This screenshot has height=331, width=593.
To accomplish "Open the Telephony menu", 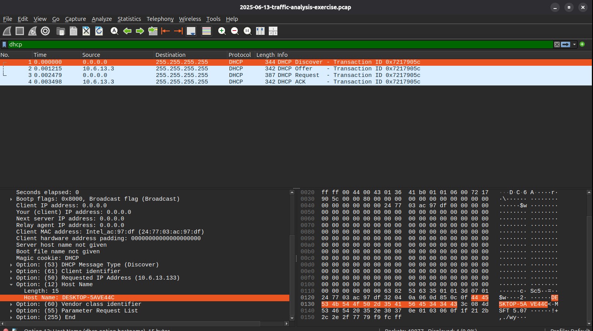I will click(160, 19).
